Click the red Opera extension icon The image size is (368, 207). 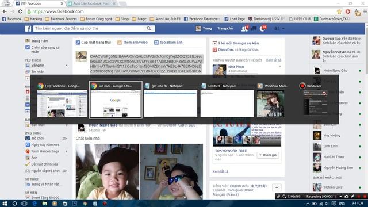pyautogui.click(x=348, y=11)
